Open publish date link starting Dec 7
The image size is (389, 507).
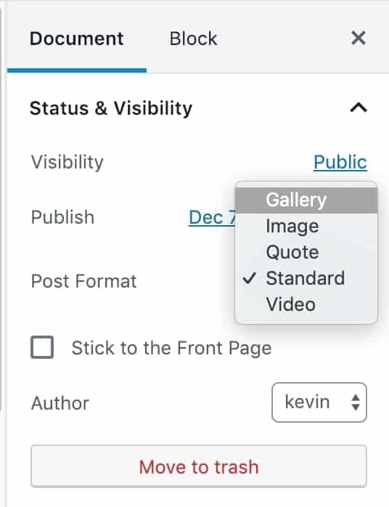tap(213, 217)
